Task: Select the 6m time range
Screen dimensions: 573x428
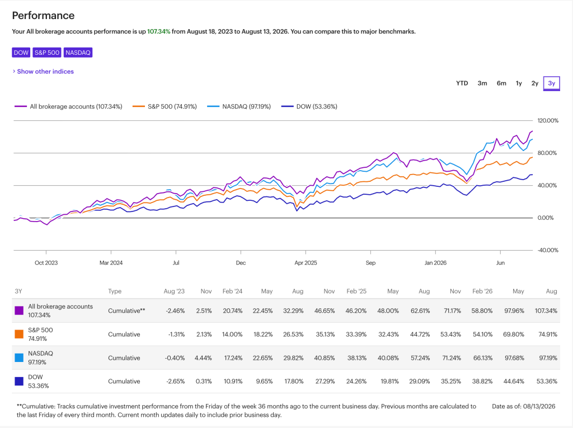Action: [501, 83]
